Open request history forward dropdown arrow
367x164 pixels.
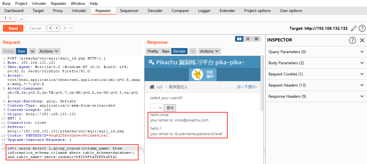(71, 28)
